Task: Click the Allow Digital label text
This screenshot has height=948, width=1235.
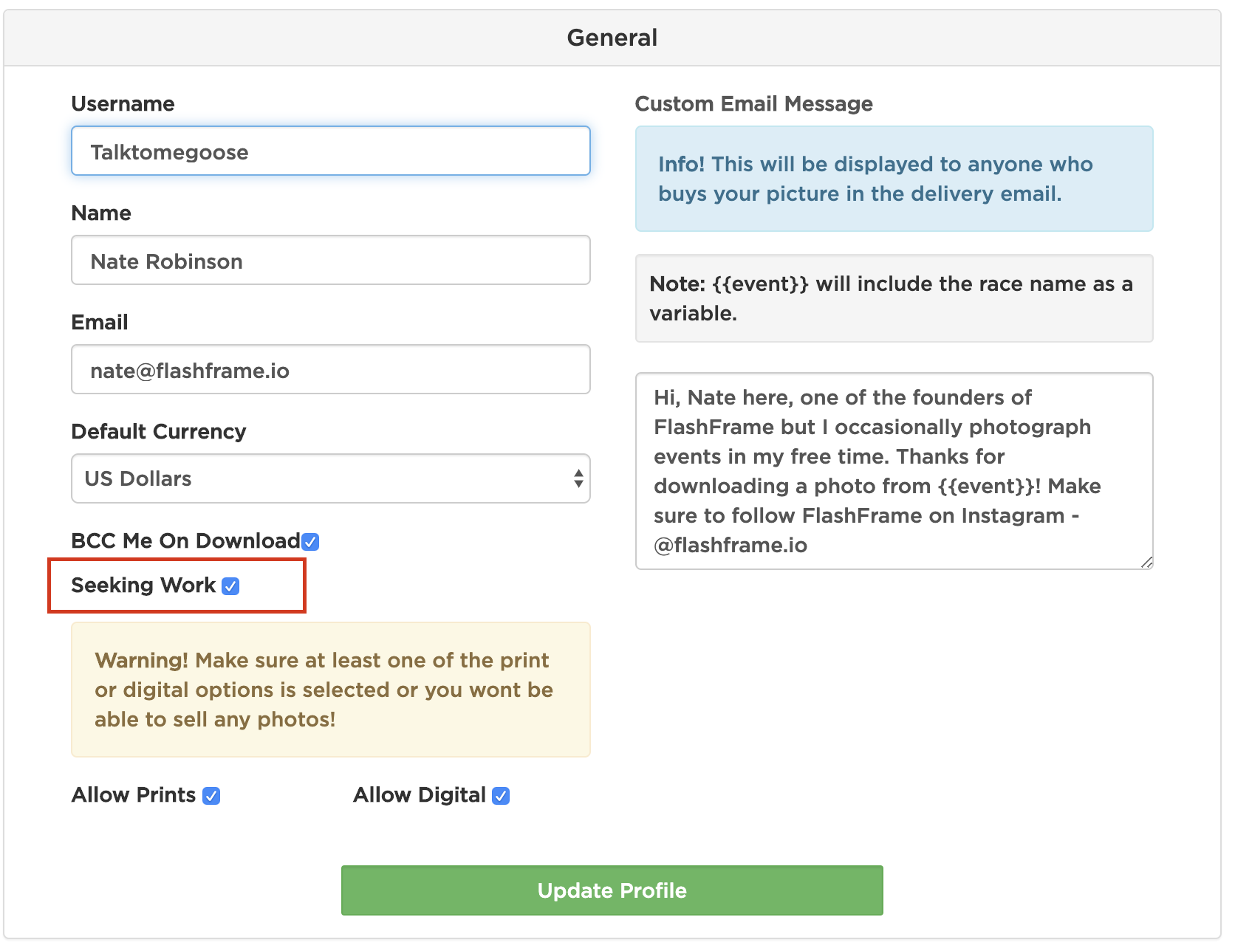Action: click(419, 795)
